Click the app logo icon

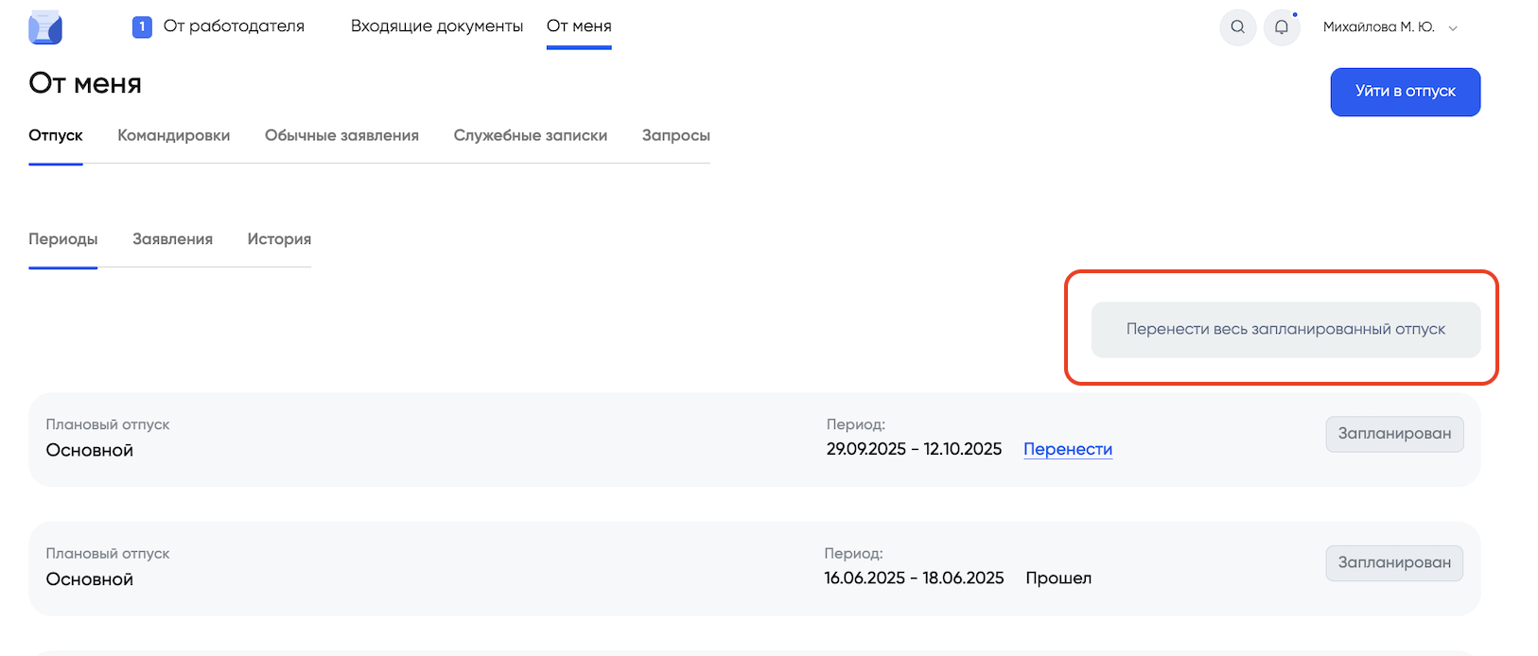click(x=45, y=27)
